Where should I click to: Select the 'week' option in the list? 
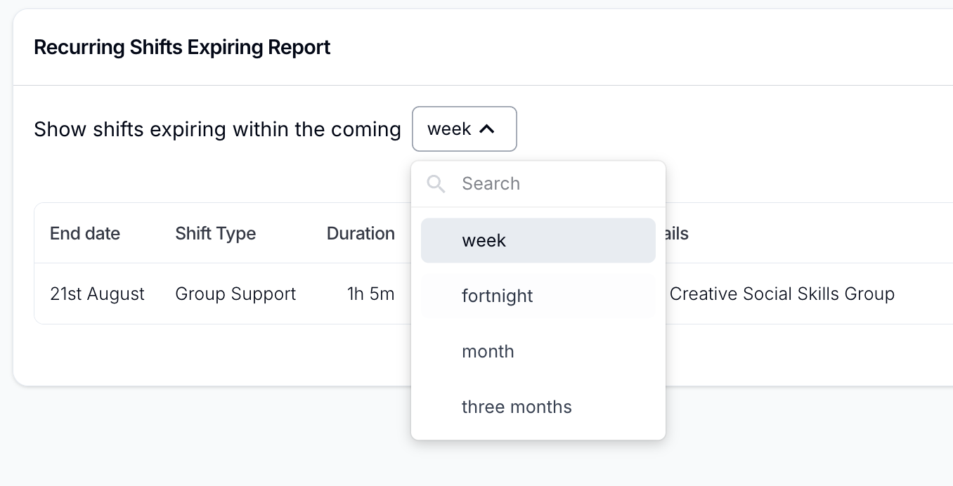pyautogui.click(x=538, y=240)
